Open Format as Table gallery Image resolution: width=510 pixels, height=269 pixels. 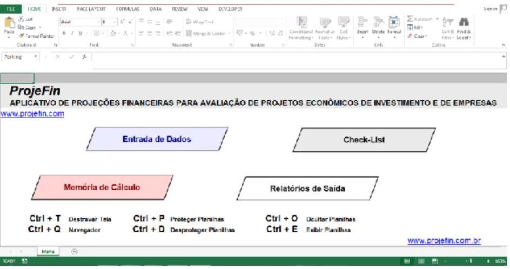coord(325,28)
